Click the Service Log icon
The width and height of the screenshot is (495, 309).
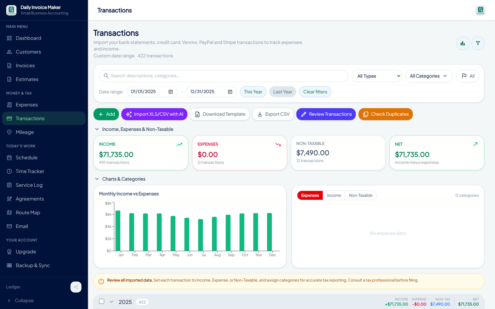tap(9, 185)
